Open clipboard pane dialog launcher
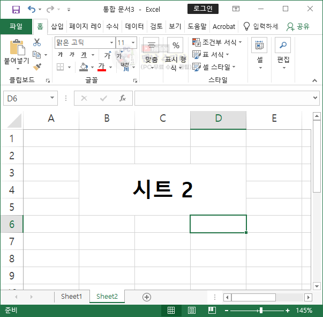 coord(48,80)
